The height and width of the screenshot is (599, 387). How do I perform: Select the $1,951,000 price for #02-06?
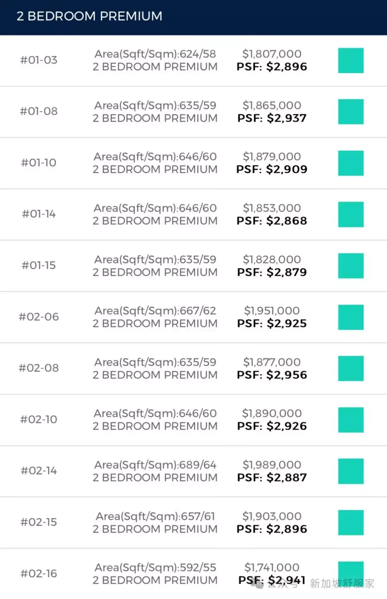tap(272, 311)
